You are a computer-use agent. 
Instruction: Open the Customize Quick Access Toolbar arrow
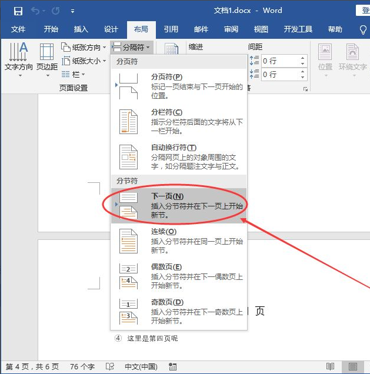coord(72,11)
